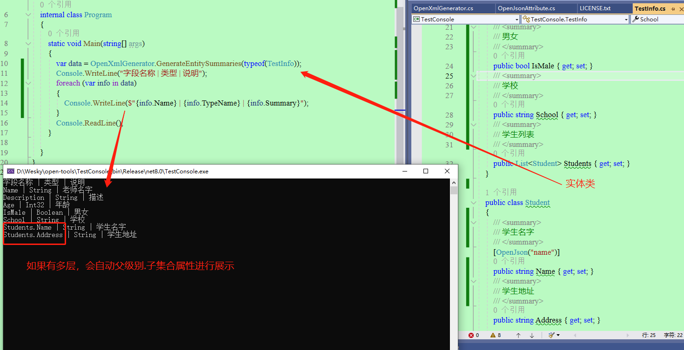This screenshot has height=350, width=684.
Task: Click the console window's title bar icon
Action: (10, 171)
